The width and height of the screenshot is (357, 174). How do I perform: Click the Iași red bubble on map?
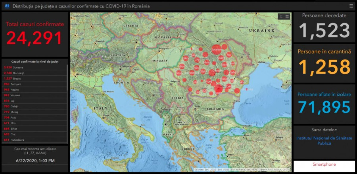(229, 55)
